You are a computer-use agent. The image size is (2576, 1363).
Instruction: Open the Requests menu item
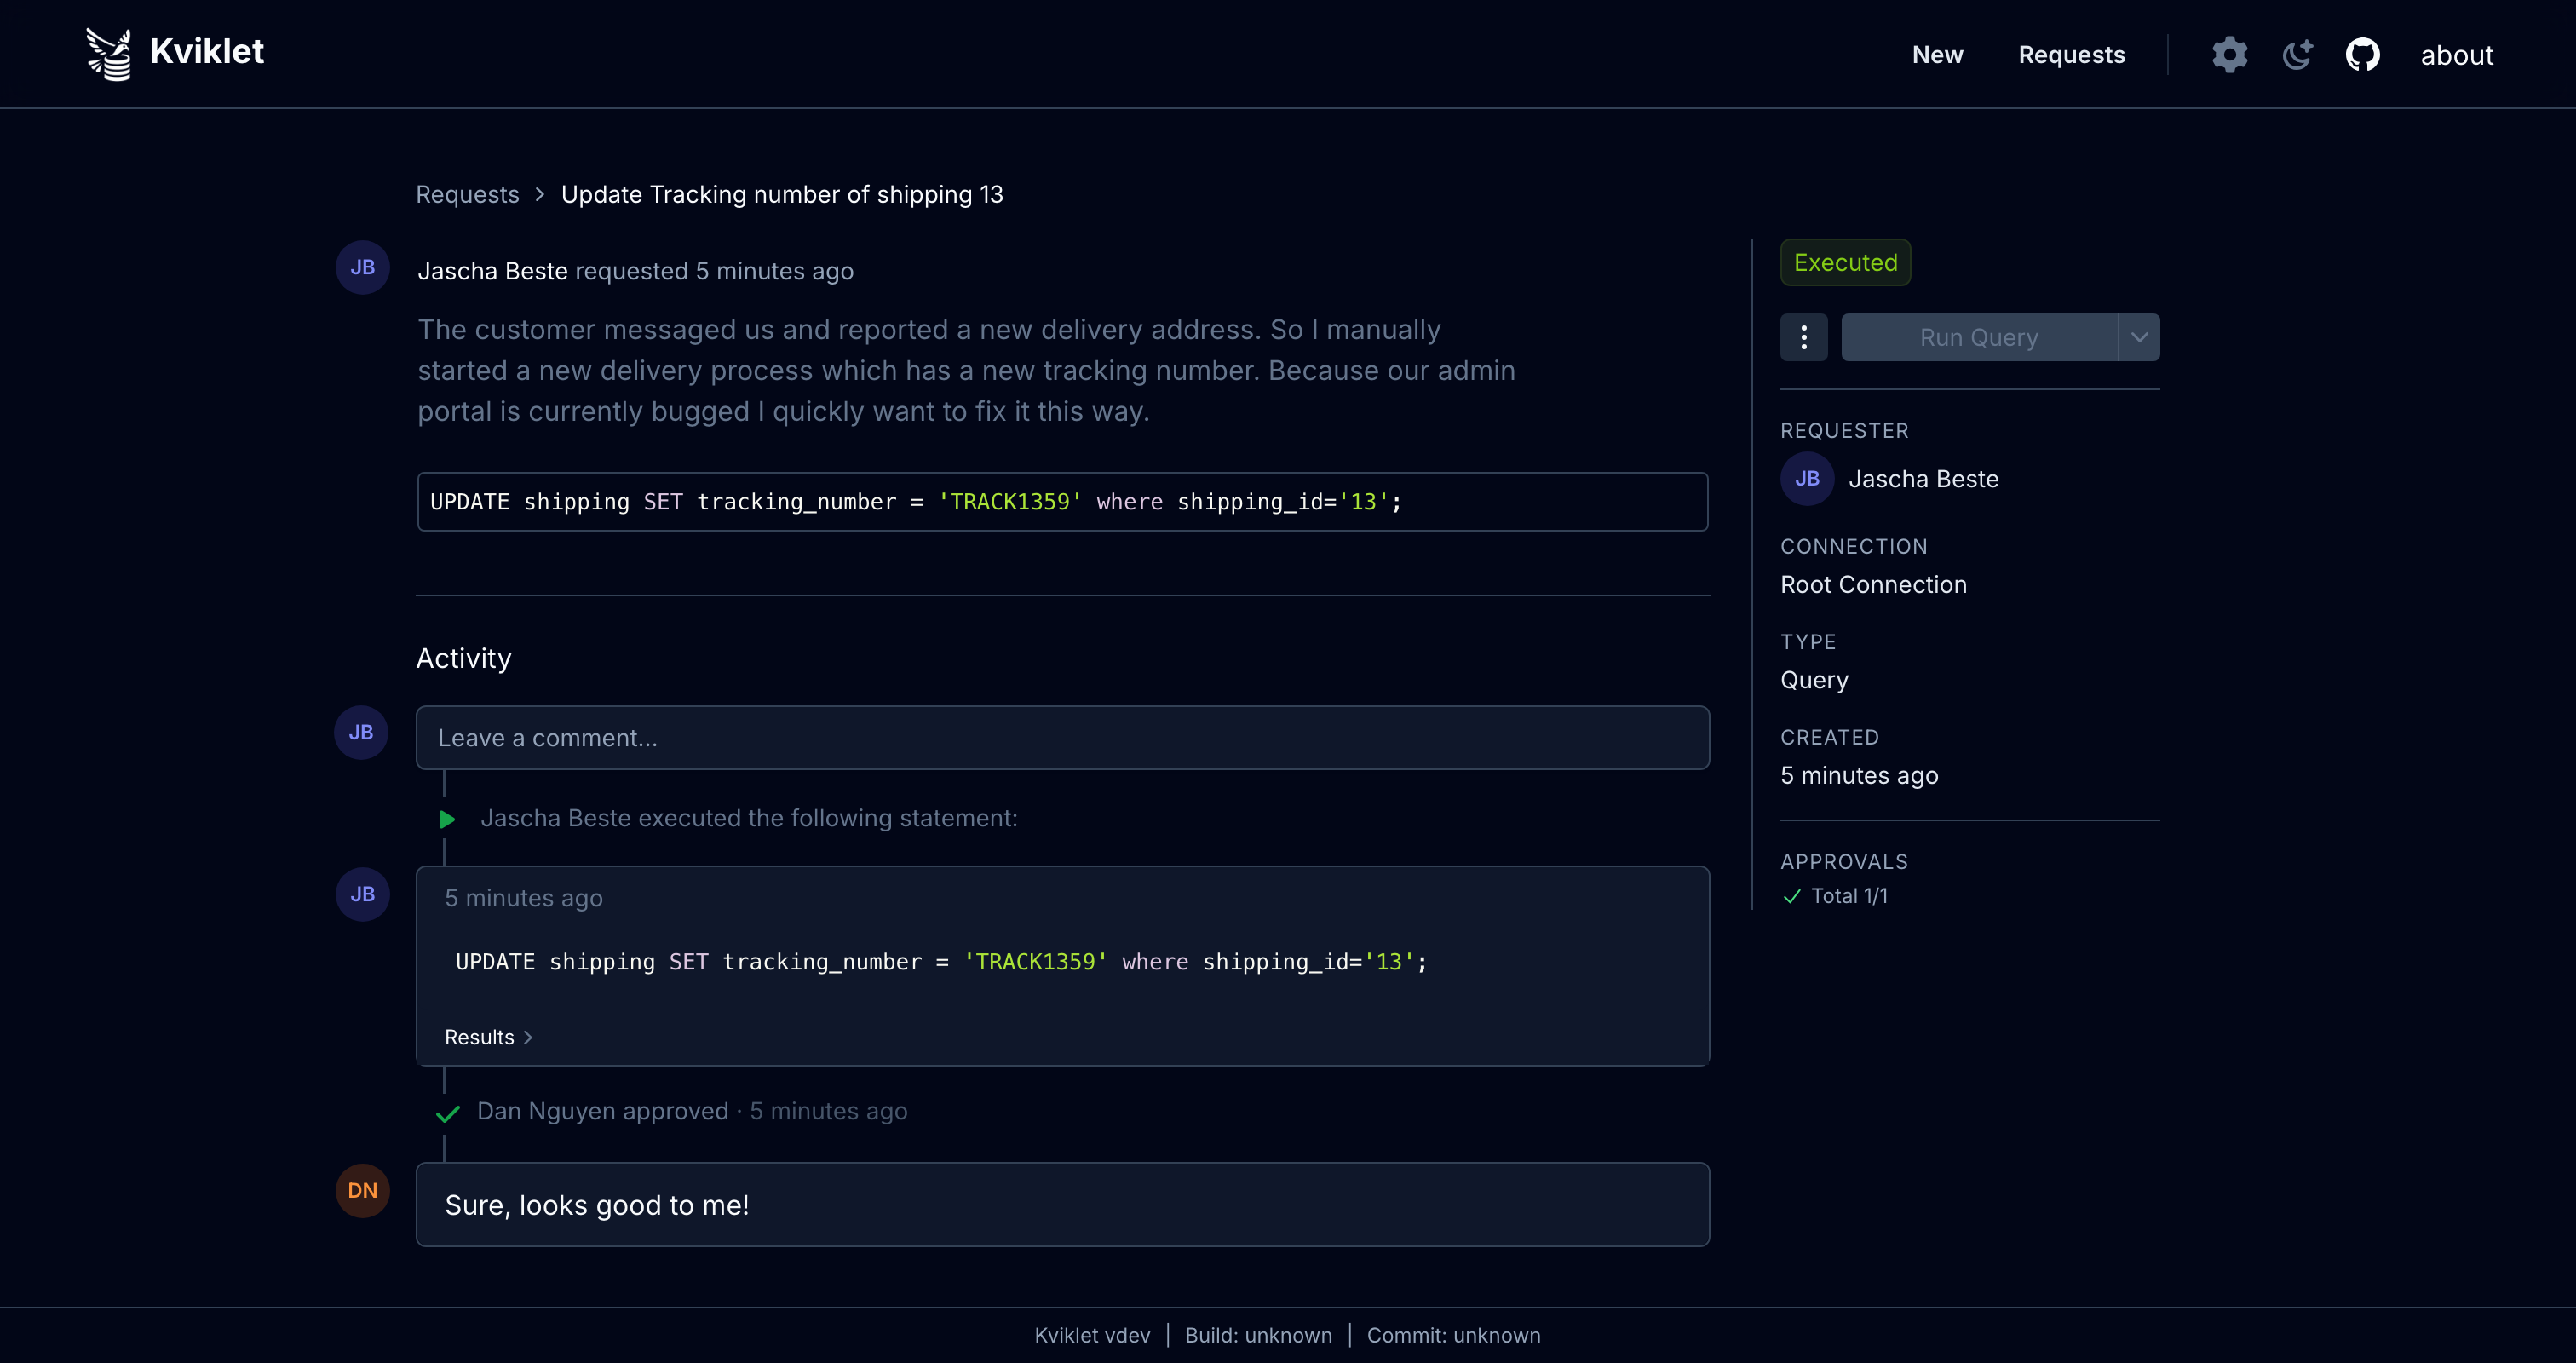coord(2071,54)
